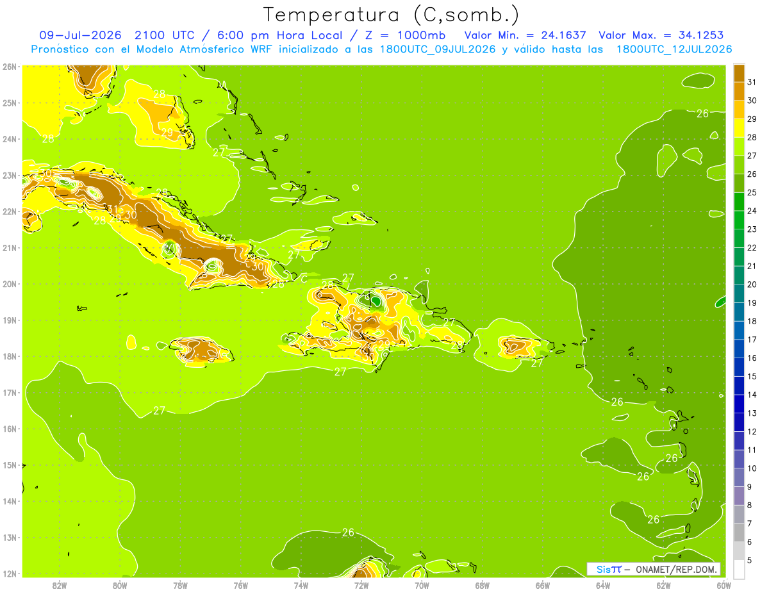Click legend swatch between 29 and 30
The image size is (769, 594).
[739, 110]
